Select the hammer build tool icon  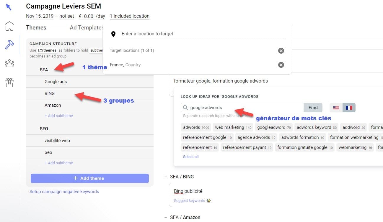tap(9, 45)
